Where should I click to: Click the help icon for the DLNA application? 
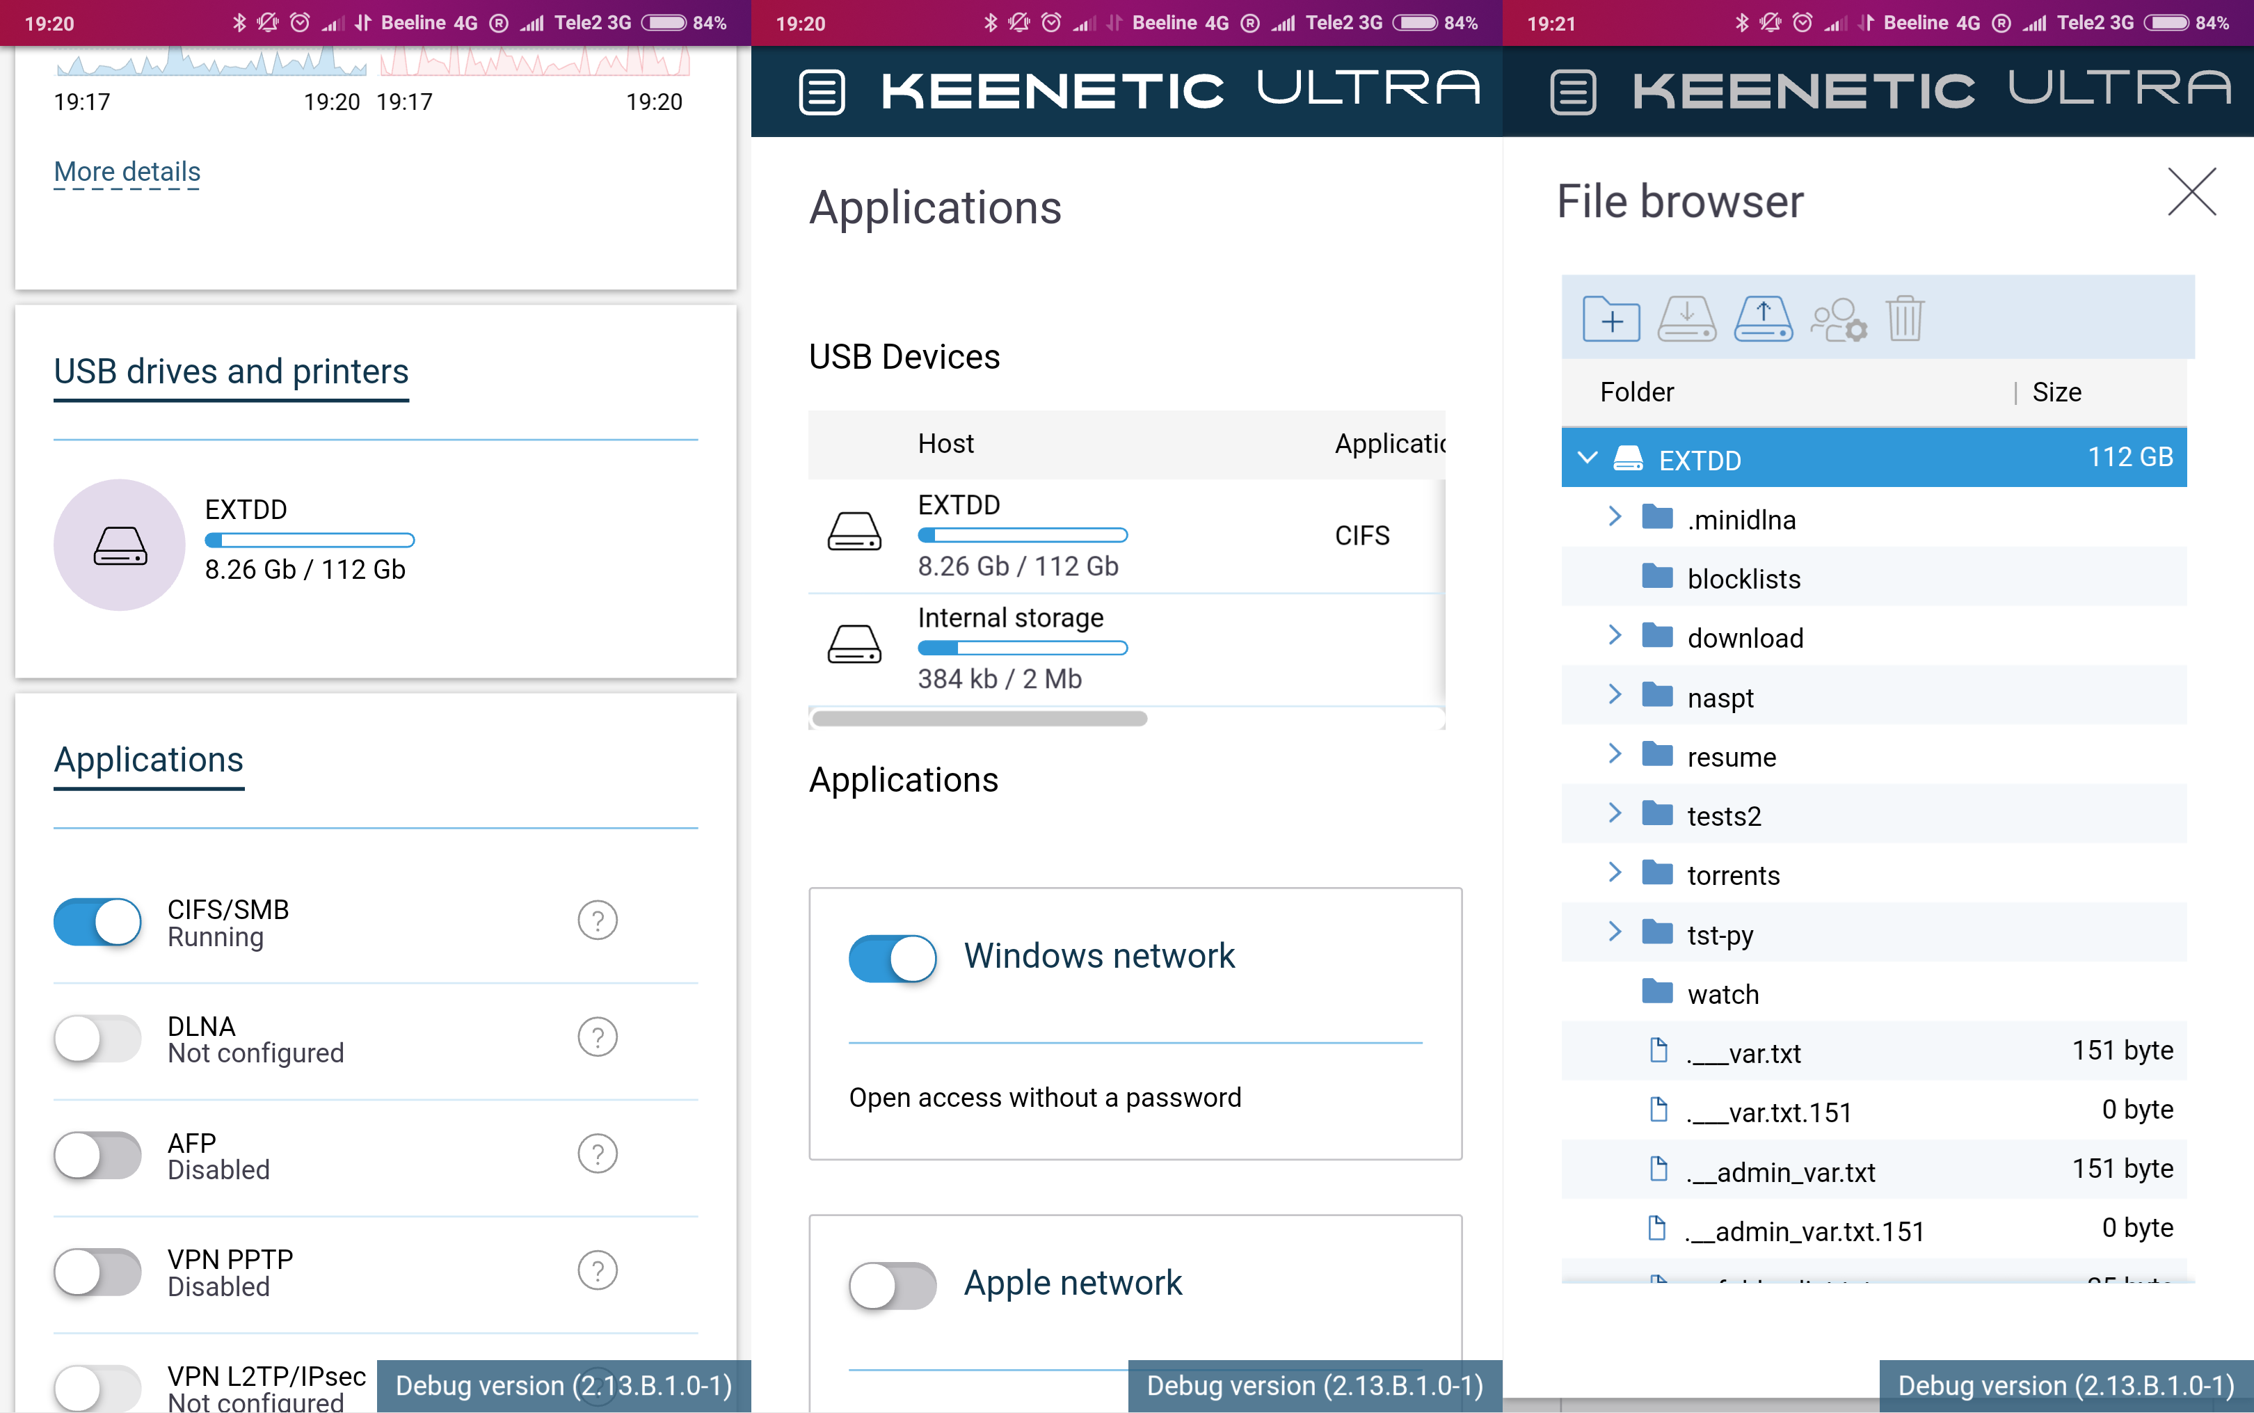(x=597, y=1037)
